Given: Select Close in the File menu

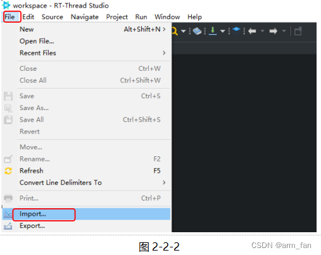Looking at the screenshot, I should pyautogui.click(x=86, y=68).
